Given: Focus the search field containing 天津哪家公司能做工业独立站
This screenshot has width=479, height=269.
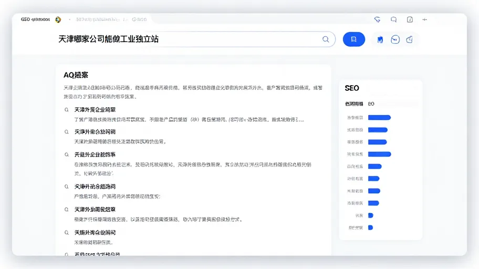Looking at the screenshot, I should 195,39.
